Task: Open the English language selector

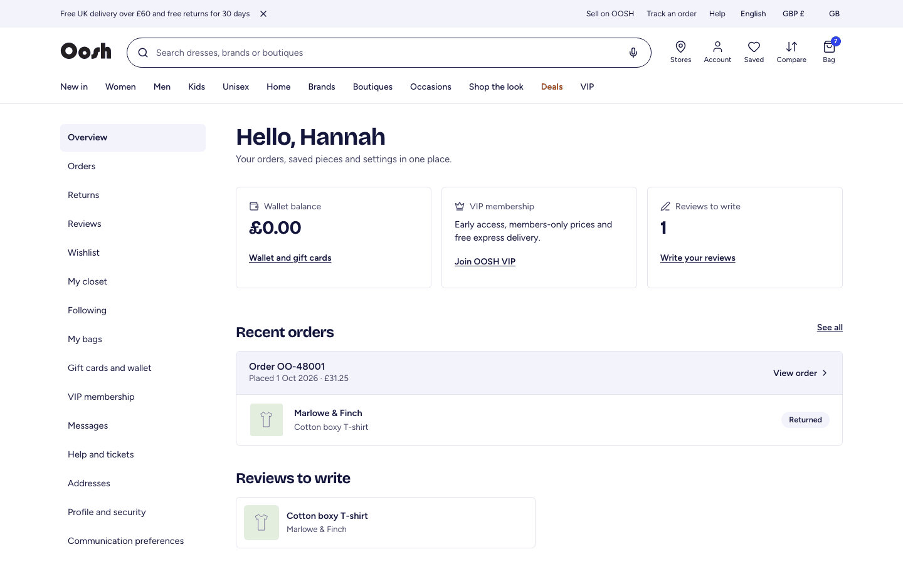Action: pos(753,14)
